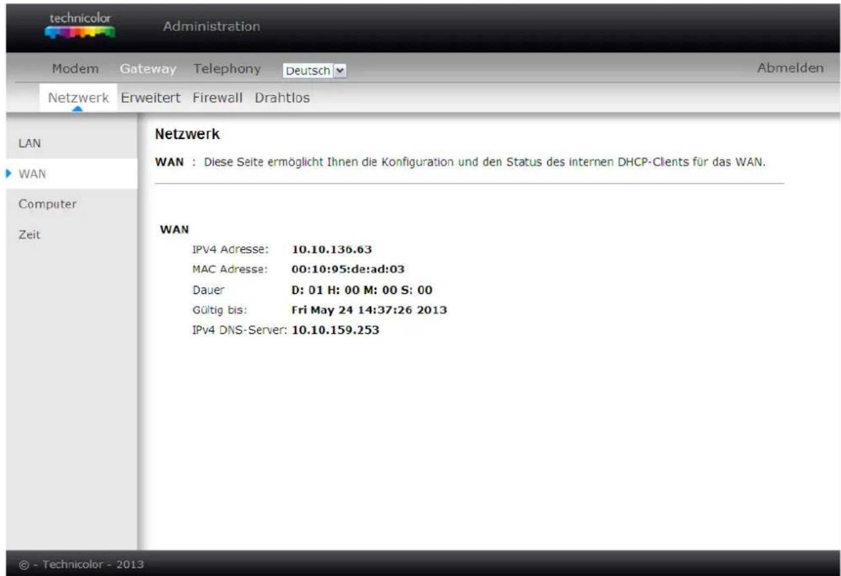Open the Modem section

75,69
